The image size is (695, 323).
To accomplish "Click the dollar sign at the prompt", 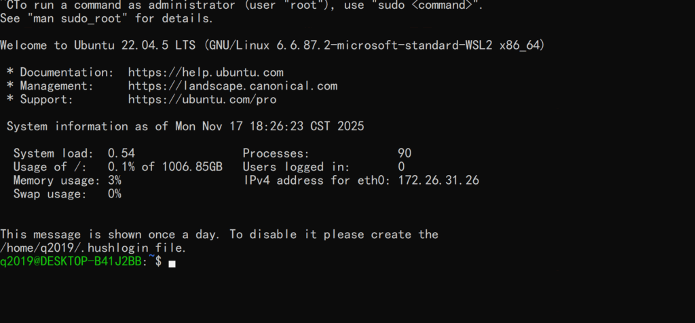I will tap(158, 261).
